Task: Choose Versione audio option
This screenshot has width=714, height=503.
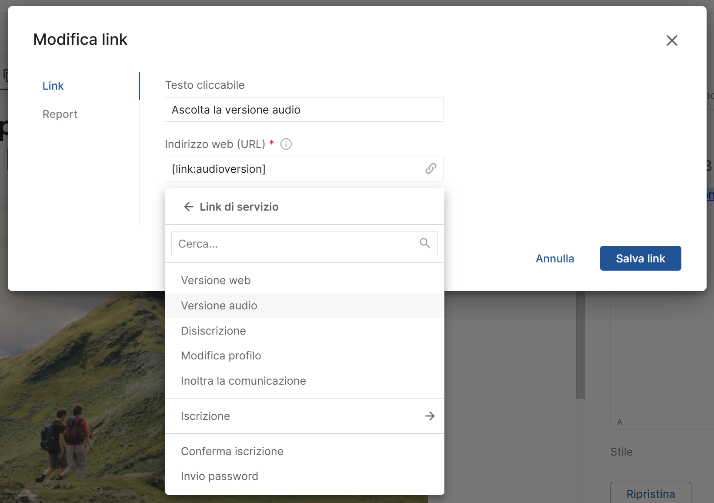Action: coord(219,305)
